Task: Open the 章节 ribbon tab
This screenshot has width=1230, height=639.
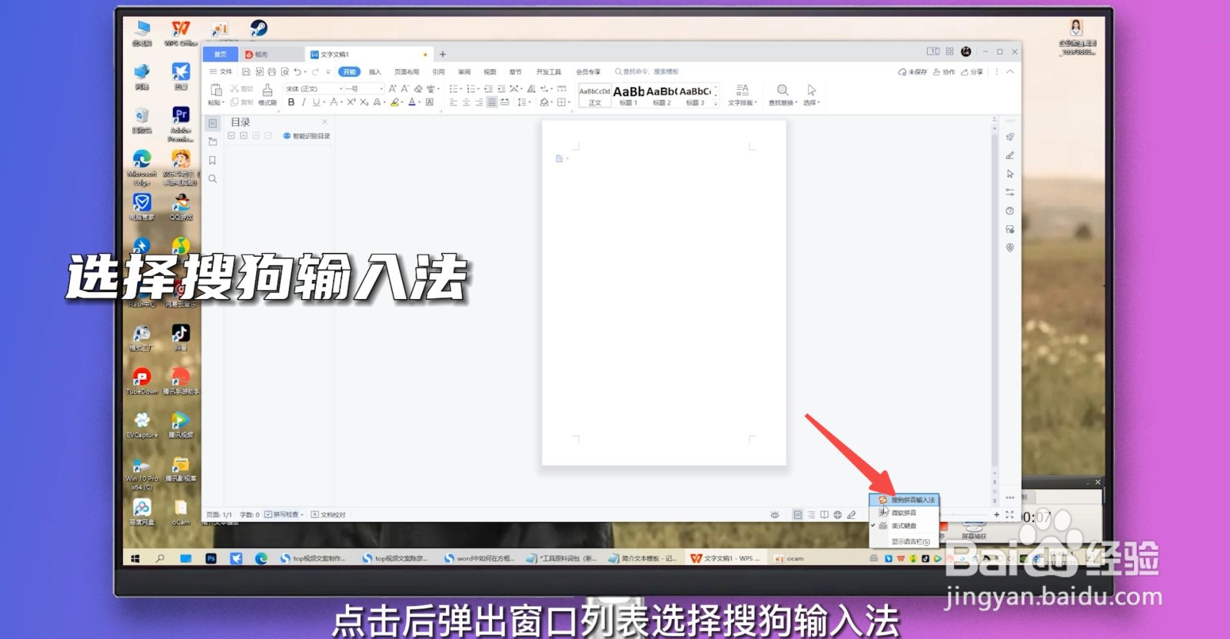Action: pos(515,72)
